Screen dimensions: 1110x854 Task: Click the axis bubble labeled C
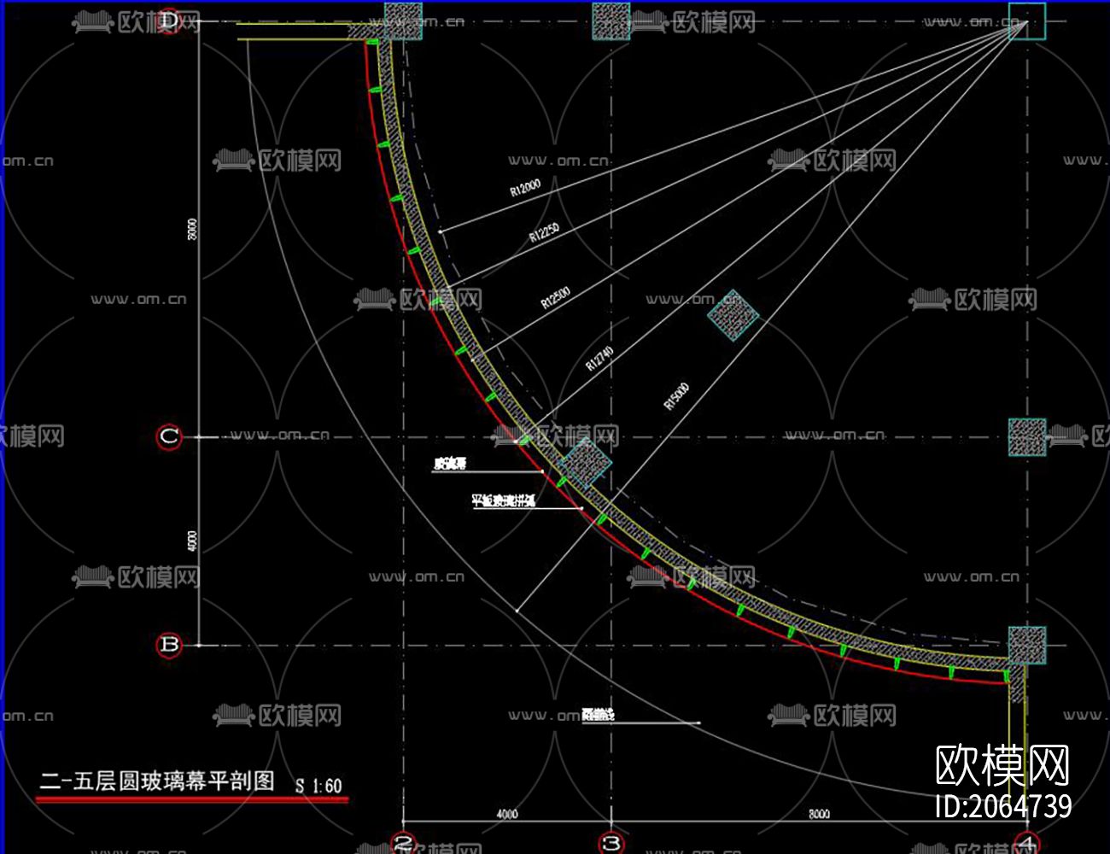point(169,437)
